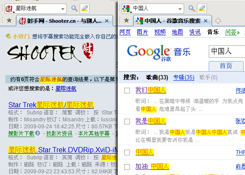Open the 地图 link in Google nav bar
The width and height of the screenshot is (245, 175).
(177, 32)
